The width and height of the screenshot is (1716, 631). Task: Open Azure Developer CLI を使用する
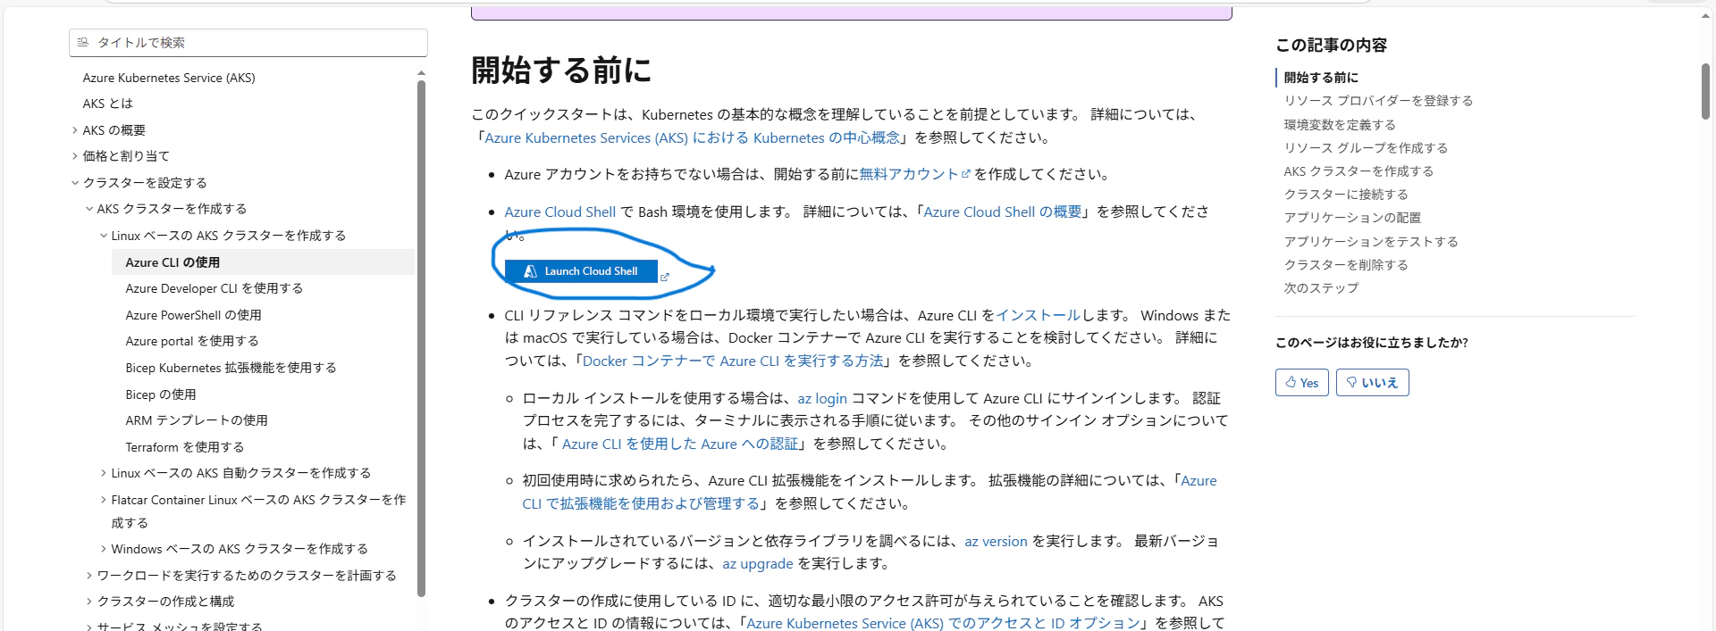point(214,288)
